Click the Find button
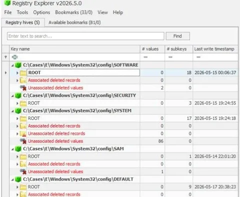The height and width of the screenshot is (197, 240). tap(177, 36)
